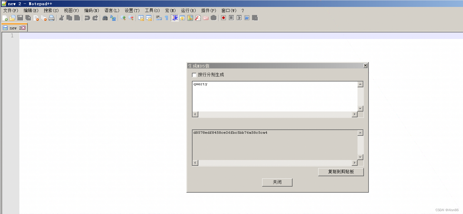Image resolution: width=463 pixels, height=214 pixels.
Task: Click the Close file toolbar icon
Action: pyautogui.click(x=36, y=18)
